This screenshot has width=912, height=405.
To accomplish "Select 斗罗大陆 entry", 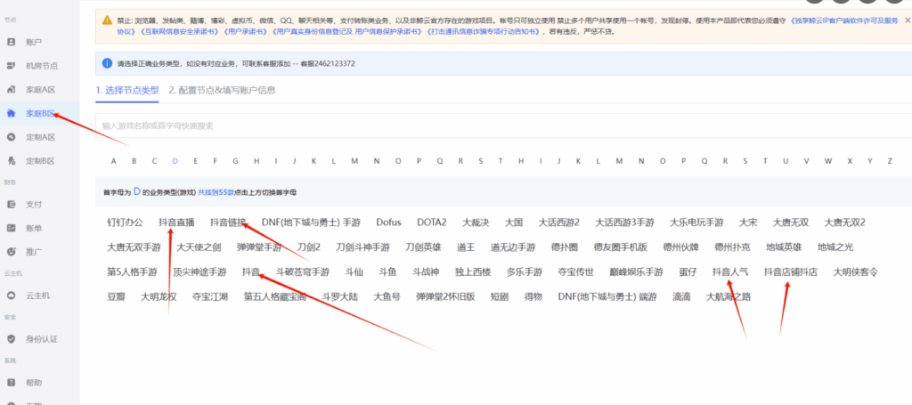I will pyautogui.click(x=341, y=296).
